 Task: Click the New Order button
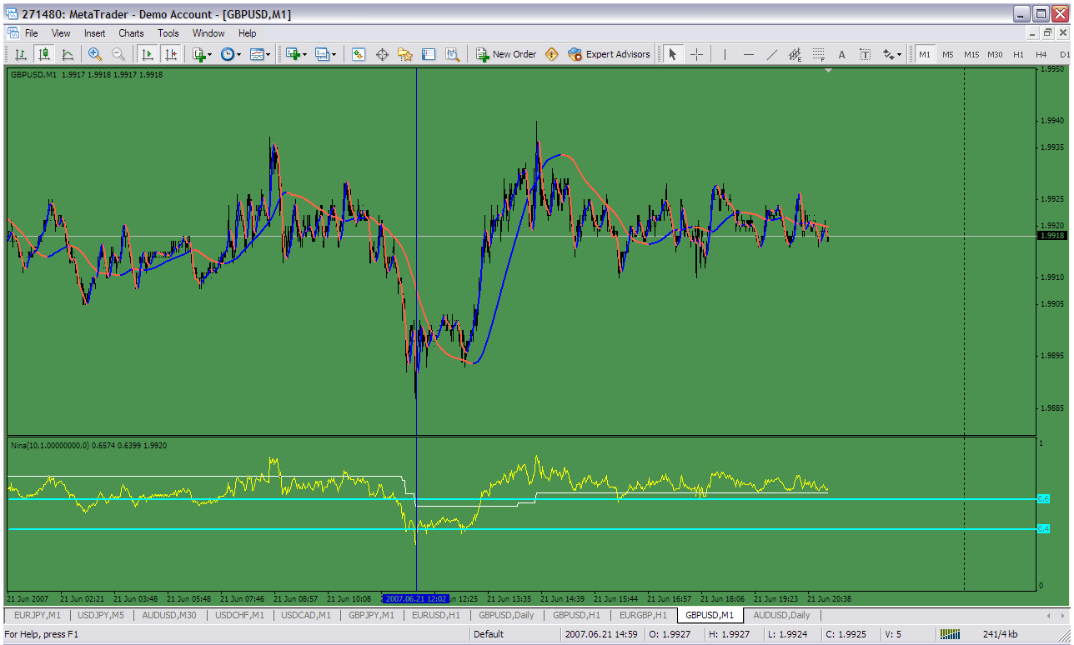click(x=506, y=54)
